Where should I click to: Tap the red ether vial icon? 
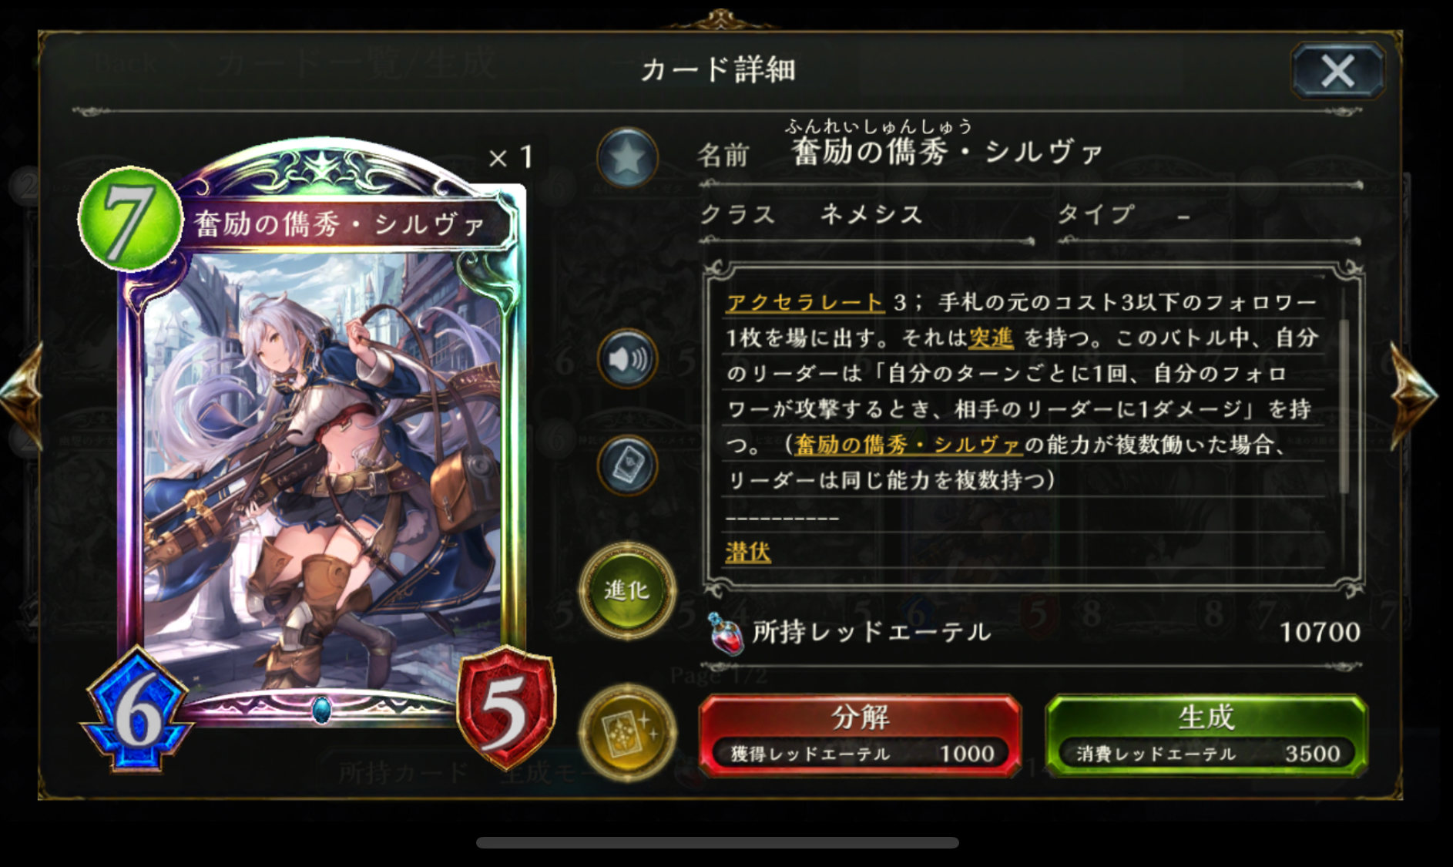(725, 633)
